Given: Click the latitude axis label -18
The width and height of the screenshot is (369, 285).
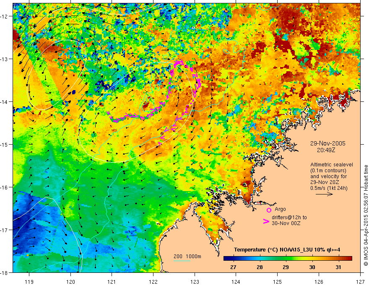Looking at the screenshot, I should point(5,273).
